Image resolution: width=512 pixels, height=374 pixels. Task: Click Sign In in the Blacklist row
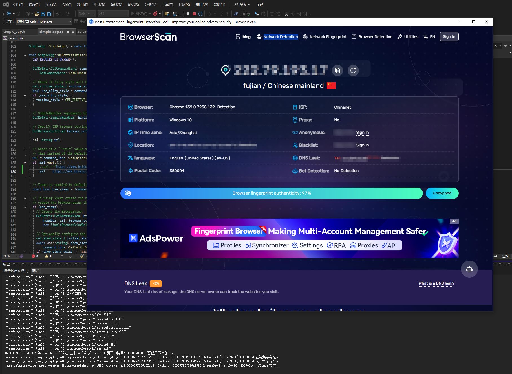pos(362,145)
